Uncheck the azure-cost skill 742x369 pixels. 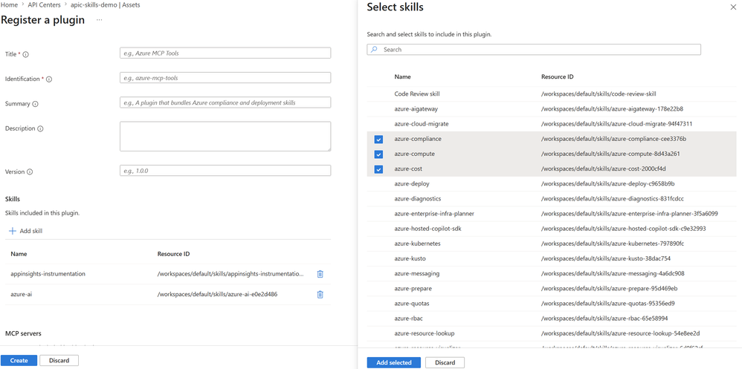tap(378, 169)
